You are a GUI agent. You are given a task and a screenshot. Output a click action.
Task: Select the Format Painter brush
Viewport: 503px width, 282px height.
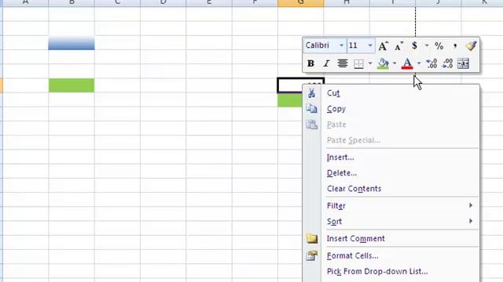tap(471, 45)
